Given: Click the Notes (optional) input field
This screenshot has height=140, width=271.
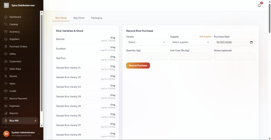Looking at the screenshot, I should click(x=235, y=56).
